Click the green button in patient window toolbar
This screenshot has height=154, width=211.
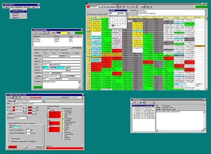pos(79,33)
